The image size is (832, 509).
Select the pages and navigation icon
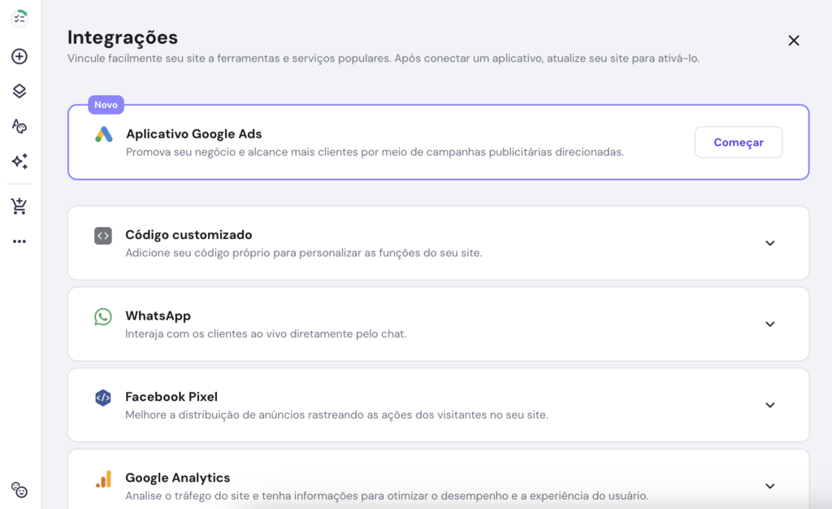tap(19, 91)
